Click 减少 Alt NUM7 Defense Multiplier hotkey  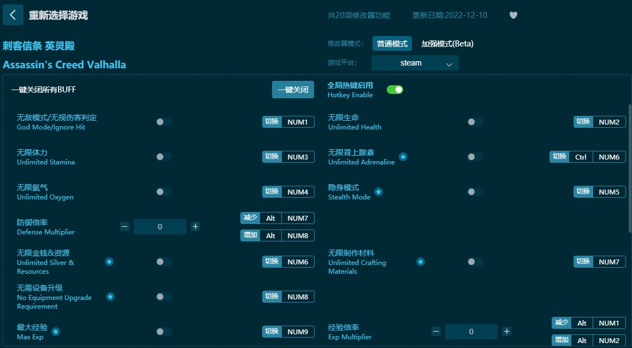(277, 218)
